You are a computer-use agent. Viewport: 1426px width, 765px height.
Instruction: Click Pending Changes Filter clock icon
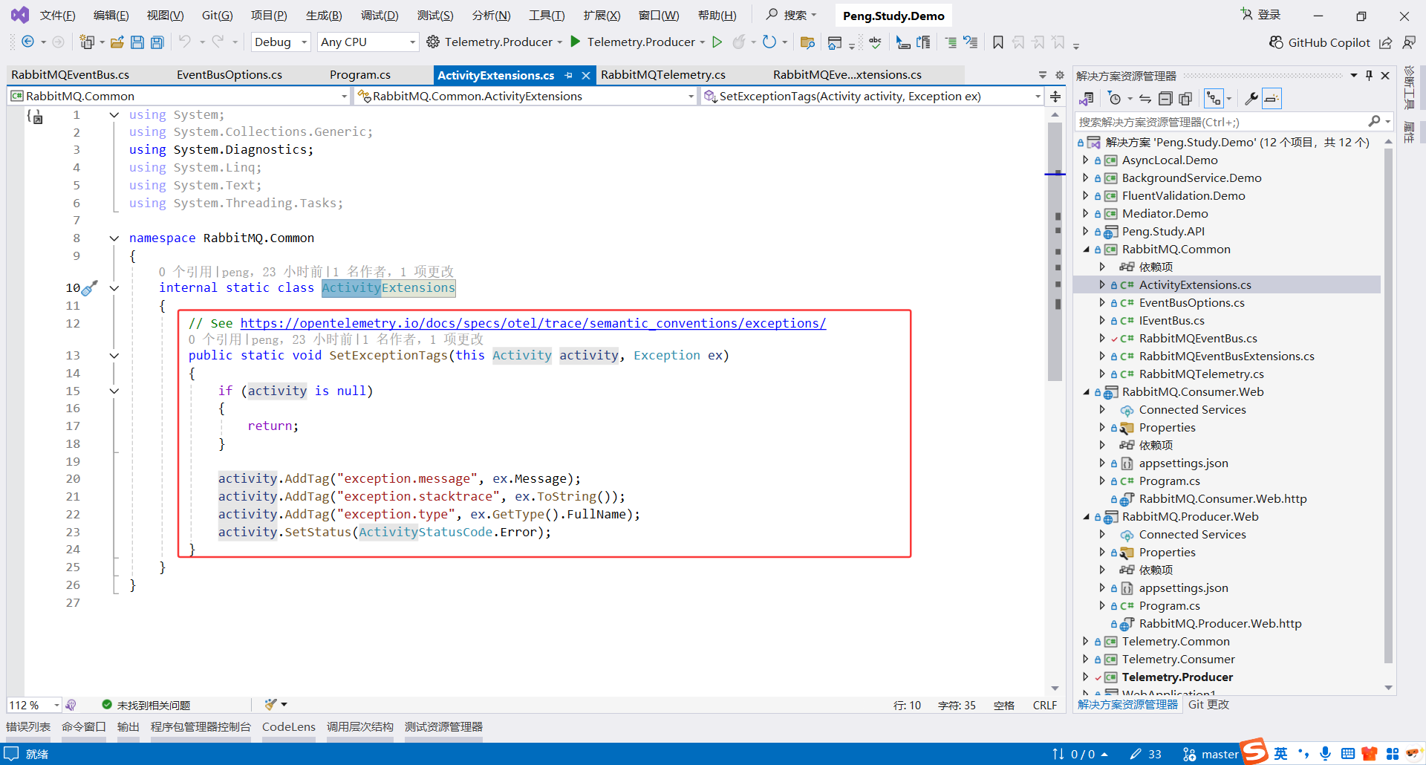coord(1115,98)
